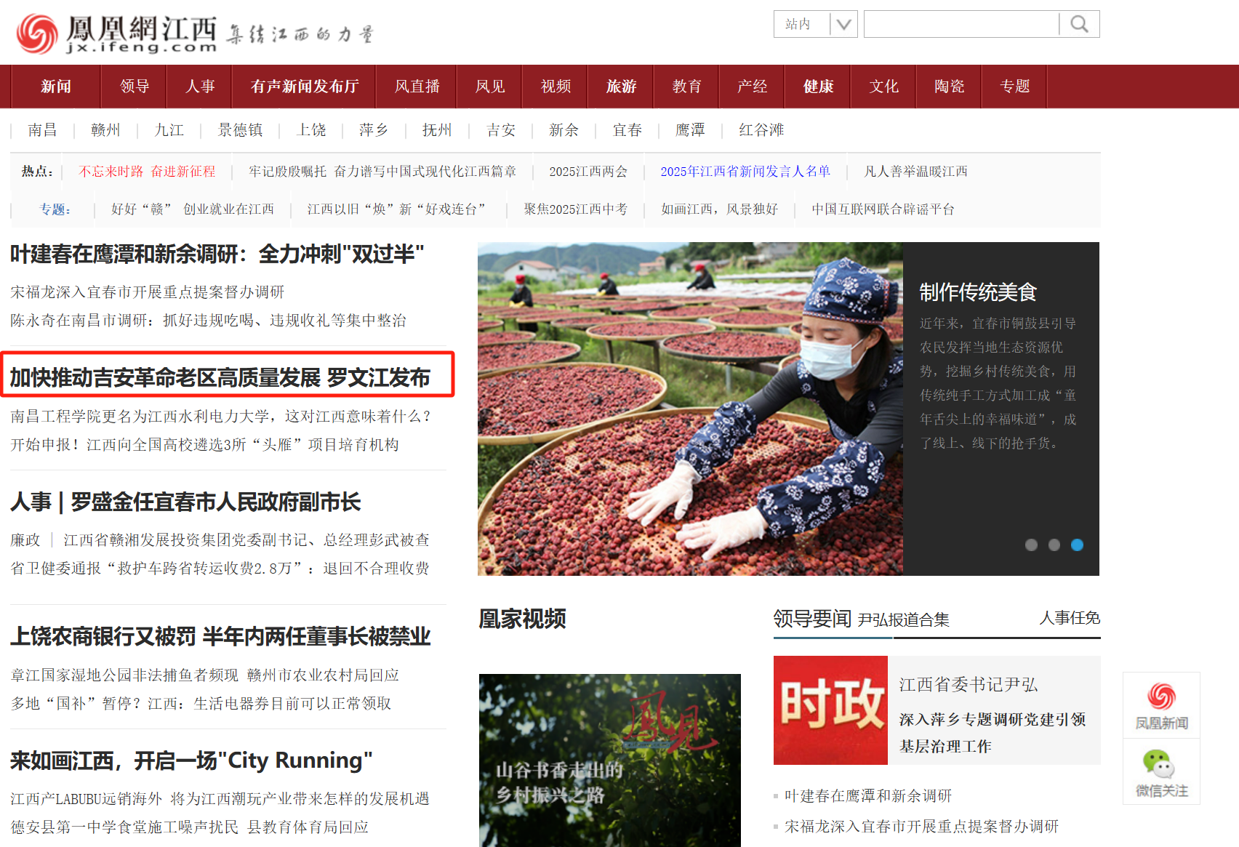Viewport: 1239px width, 847px height.
Task: Open the 制作传统美食 slide title
Action: 978,292
